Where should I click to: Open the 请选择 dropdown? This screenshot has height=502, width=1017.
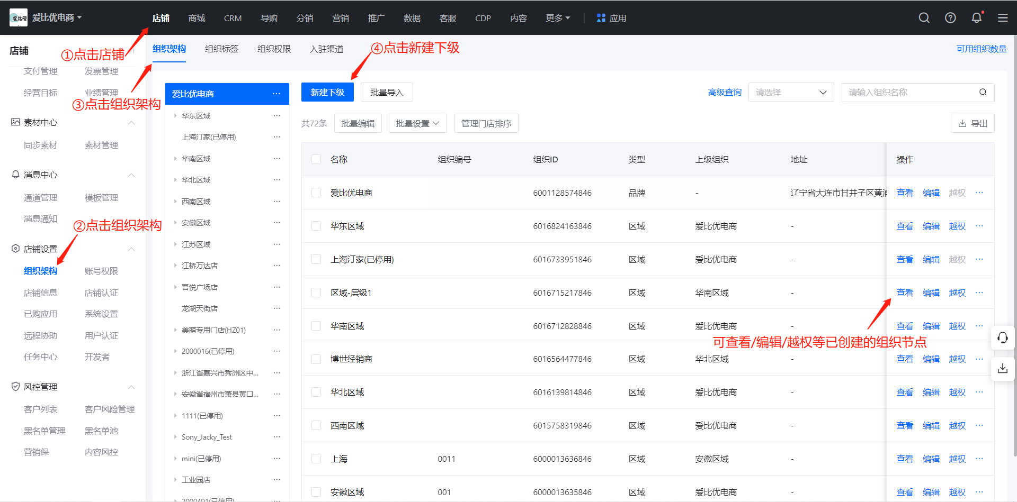point(791,92)
